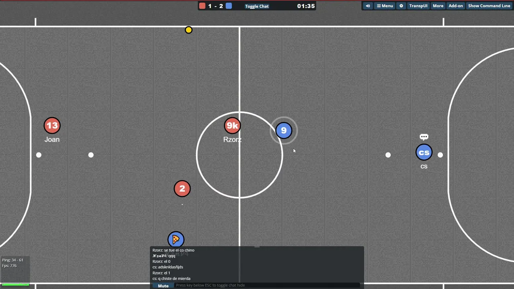514x289 pixels.
Task: Click chat line 'cs: adsknldasñjds'
Action: click(168, 267)
